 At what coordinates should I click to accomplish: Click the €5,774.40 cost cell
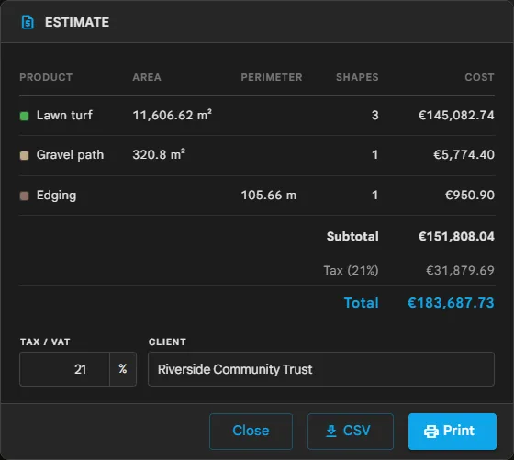pos(464,155)
